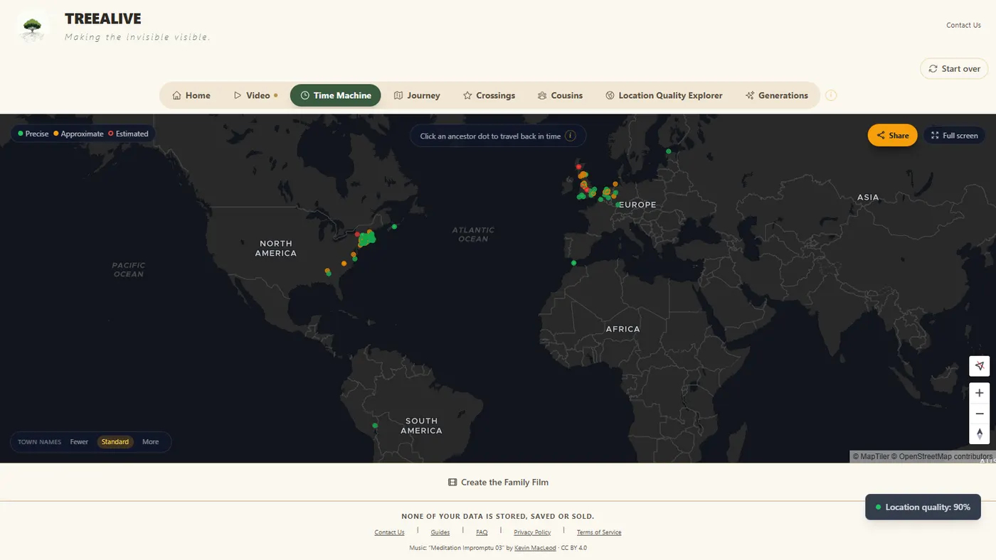
Task: Click Create the Family Film
Action: tap(498, 482)
